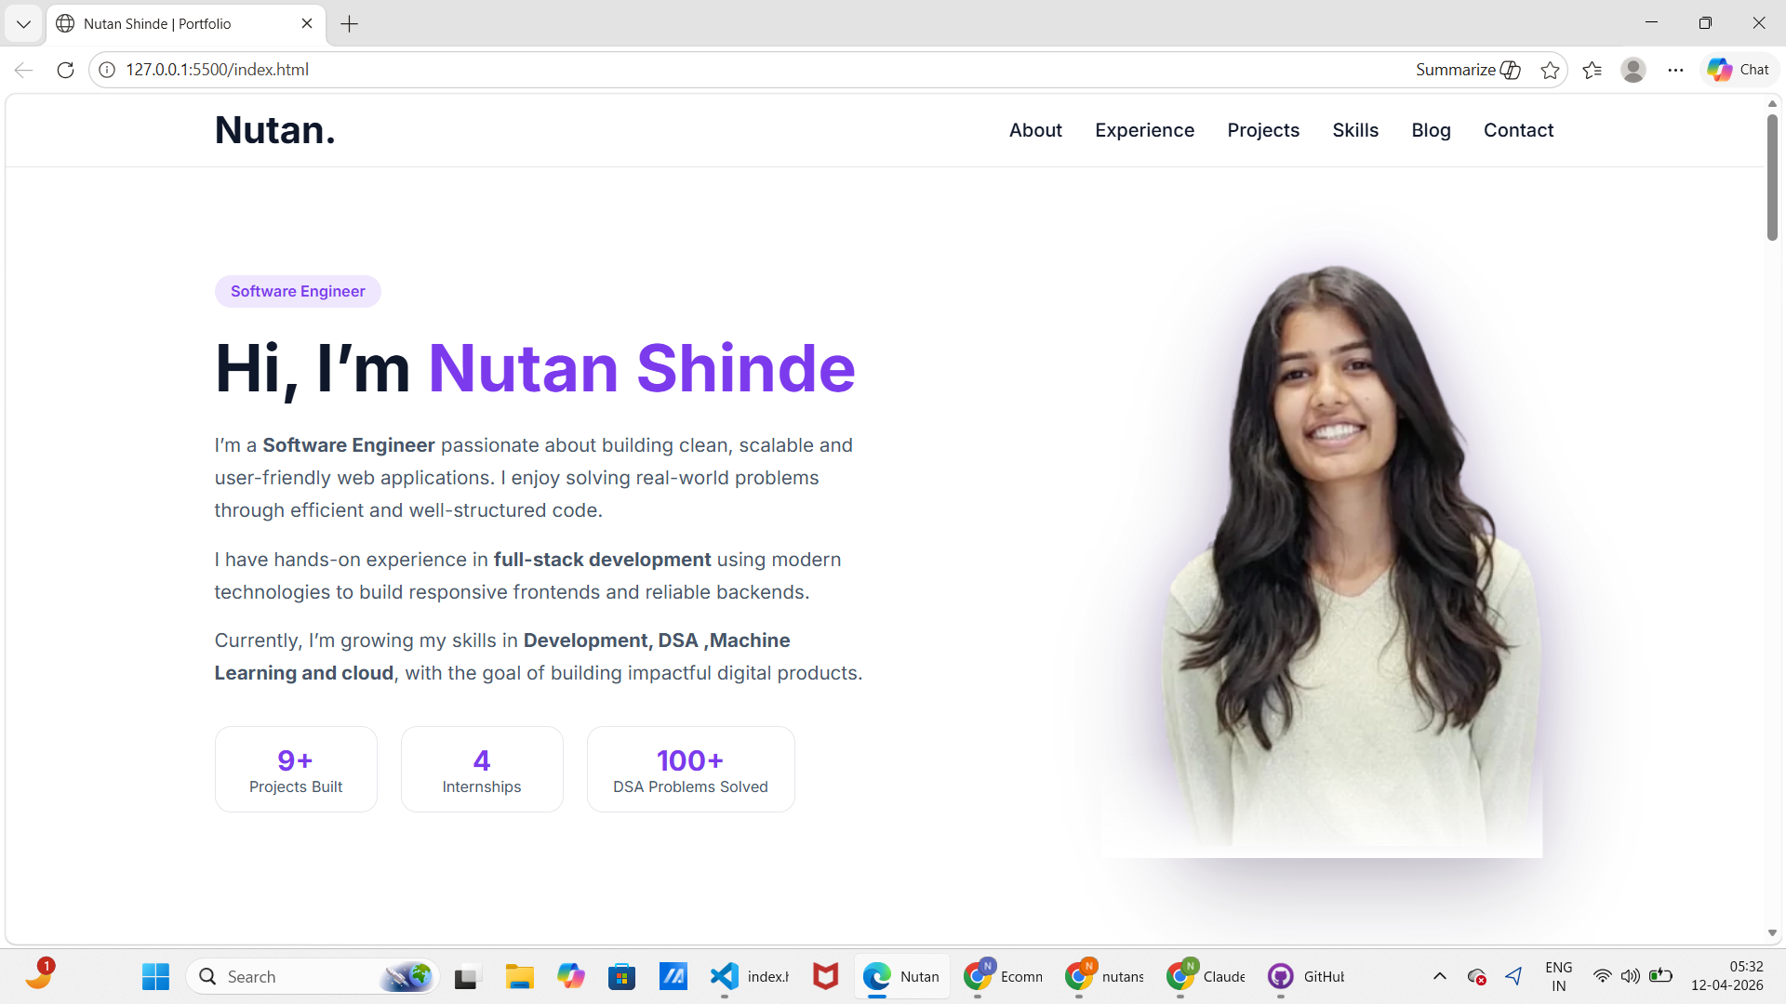
Task: Open the volume control in system tray
Action: pyautogui.click(x=1630, y=976)
